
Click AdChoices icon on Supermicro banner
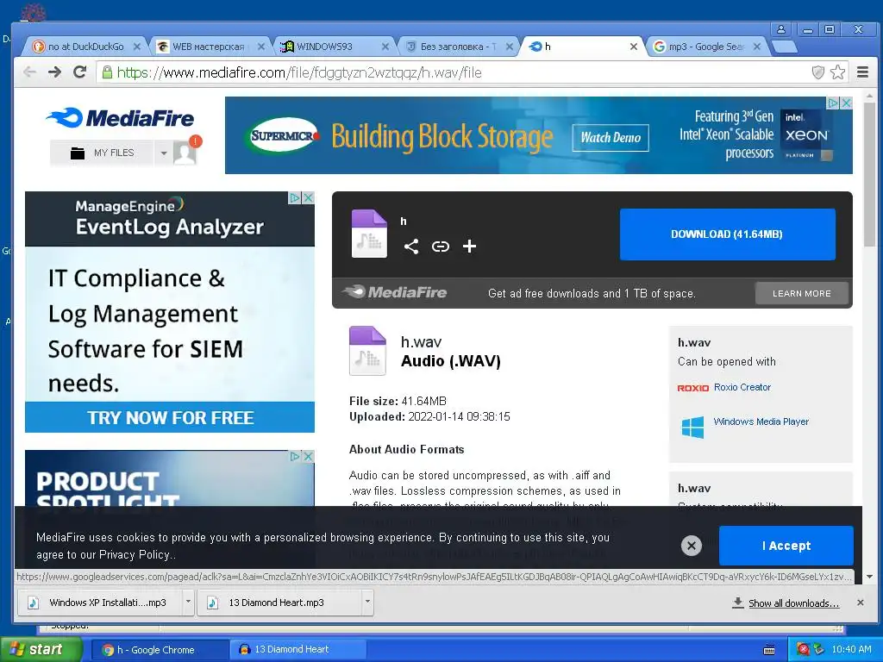click(x=833, y=103)
